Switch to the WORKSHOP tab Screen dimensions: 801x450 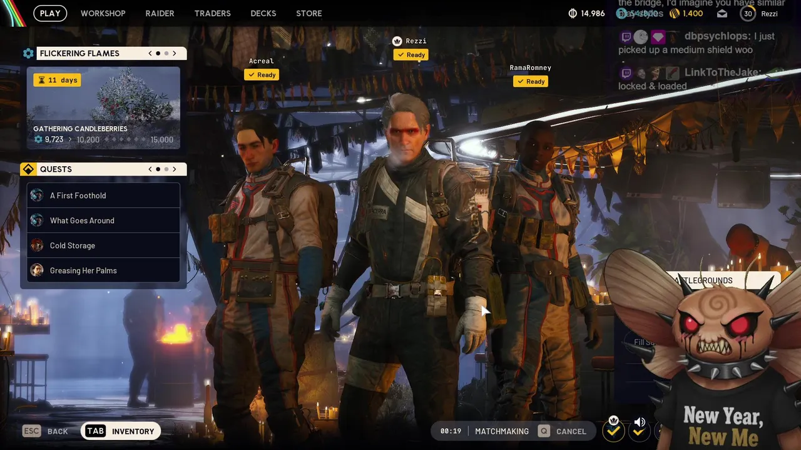click(103, 13)
